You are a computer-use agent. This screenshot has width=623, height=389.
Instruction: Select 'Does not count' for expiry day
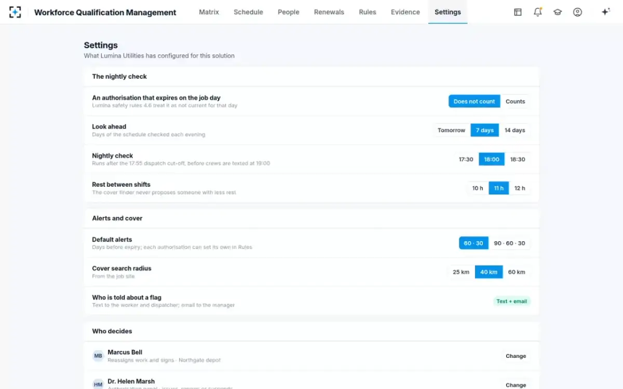pos(474,101)
